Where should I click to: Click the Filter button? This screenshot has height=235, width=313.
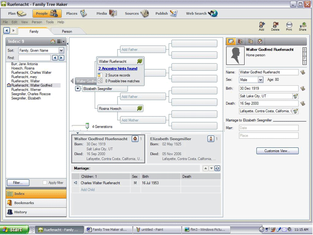18,183
